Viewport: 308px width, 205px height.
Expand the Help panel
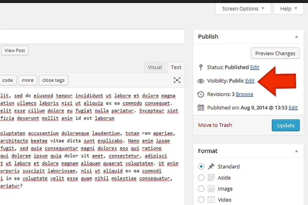tap(289, 8)
